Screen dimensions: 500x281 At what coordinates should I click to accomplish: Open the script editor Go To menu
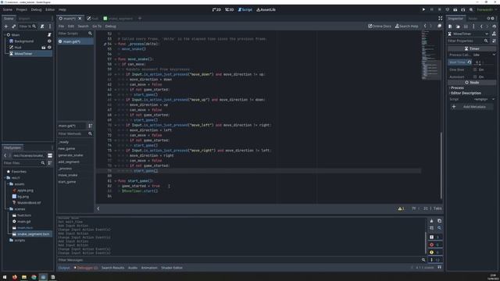click(x=97, y=26)
